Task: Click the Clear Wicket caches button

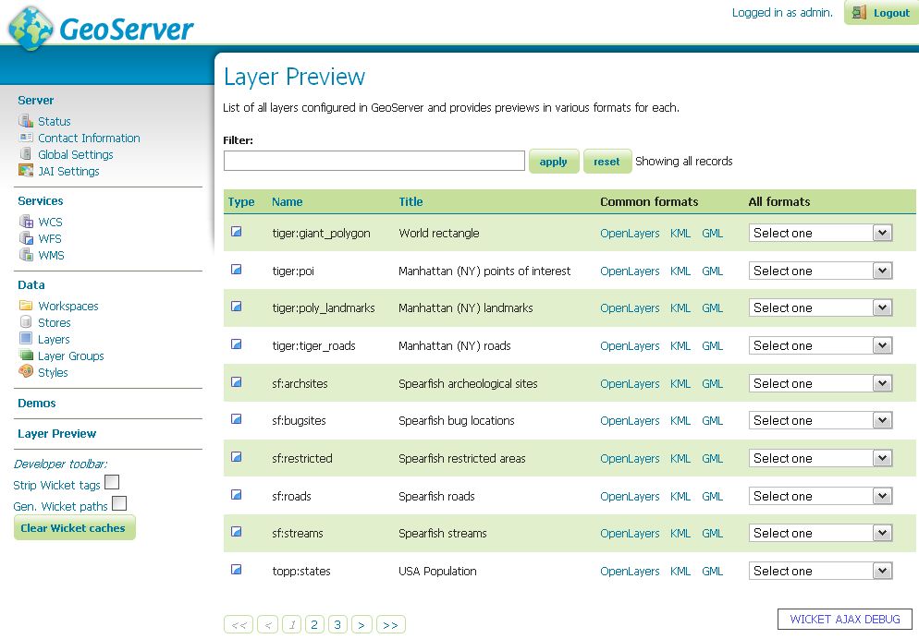Action: (75, 528)
